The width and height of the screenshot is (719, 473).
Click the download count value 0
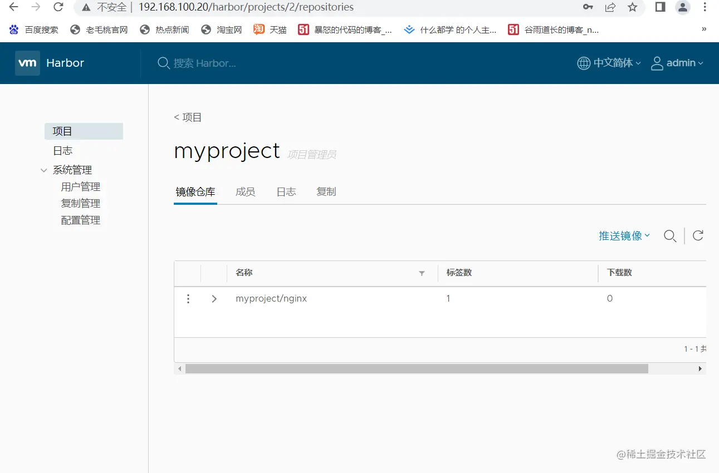(610, 299)
